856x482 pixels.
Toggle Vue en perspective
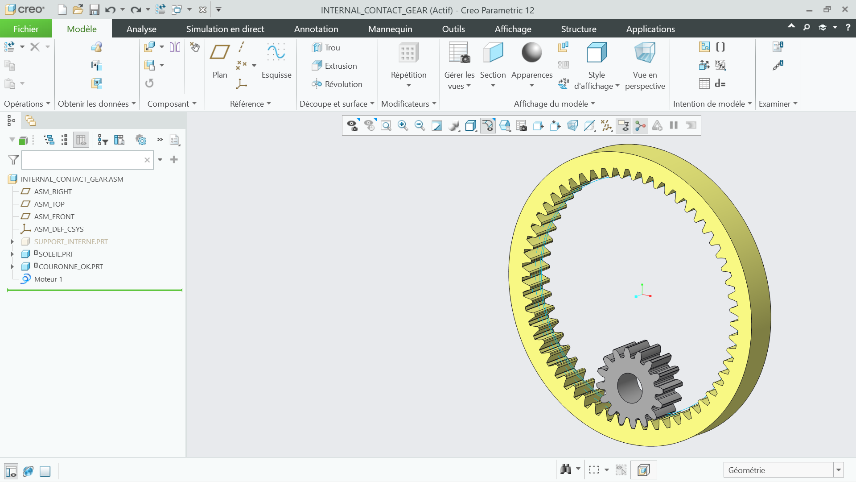tap(645, 66)
